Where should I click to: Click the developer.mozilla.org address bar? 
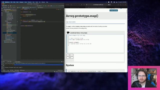tap(98, 5)
